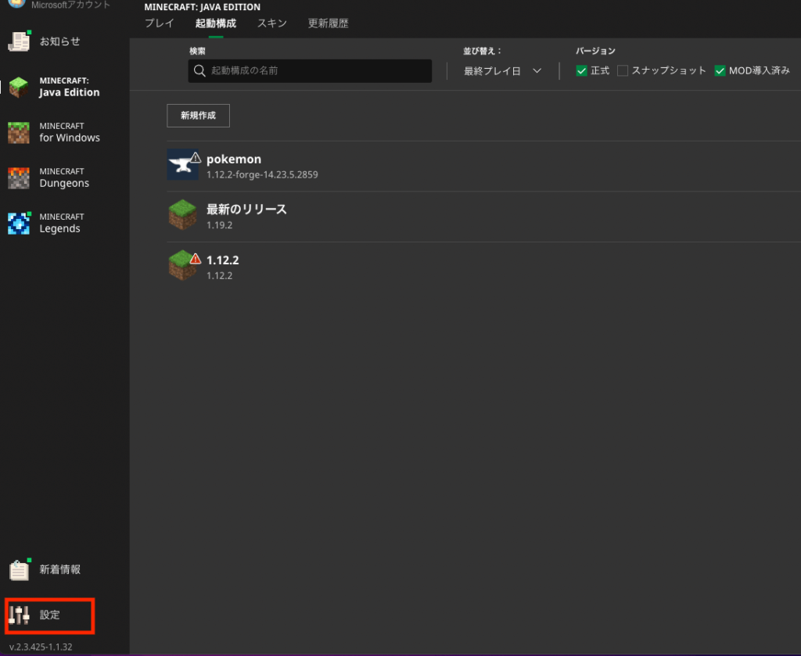Viewport: 801px width, 656px height.
Task: Toggle the MOD導入済み checkbox
Action: pos(720,70)
